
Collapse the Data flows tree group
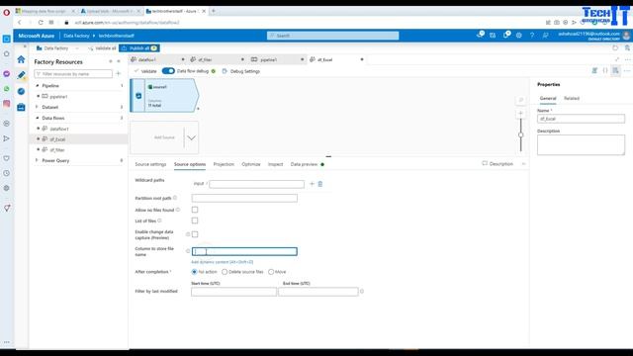(x=38, y=118)
